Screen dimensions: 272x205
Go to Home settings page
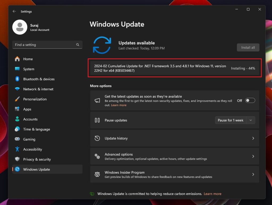[x=47, y=59]
